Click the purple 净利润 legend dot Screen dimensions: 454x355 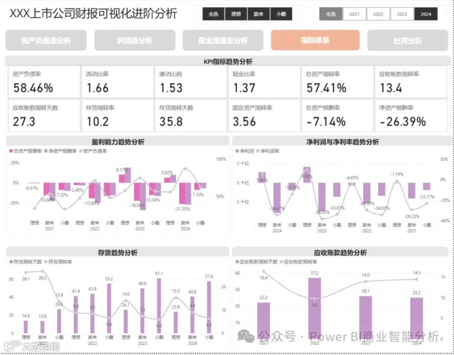pyautogui.click(x=237, y=151)
